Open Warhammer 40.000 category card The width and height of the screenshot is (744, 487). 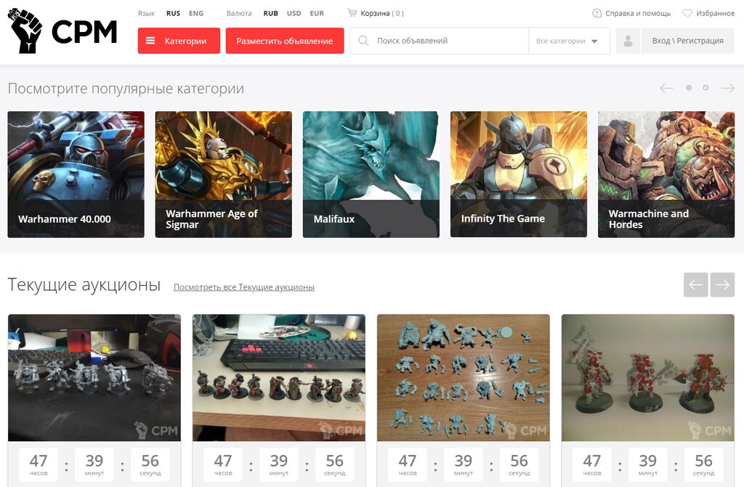[x=76, y=174]
